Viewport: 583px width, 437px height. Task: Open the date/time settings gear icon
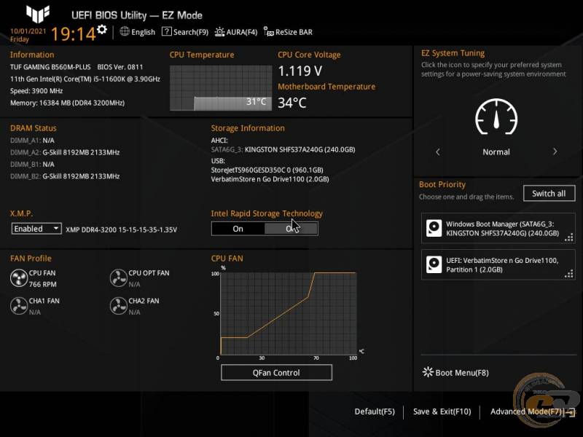click(x=101, y=29)
